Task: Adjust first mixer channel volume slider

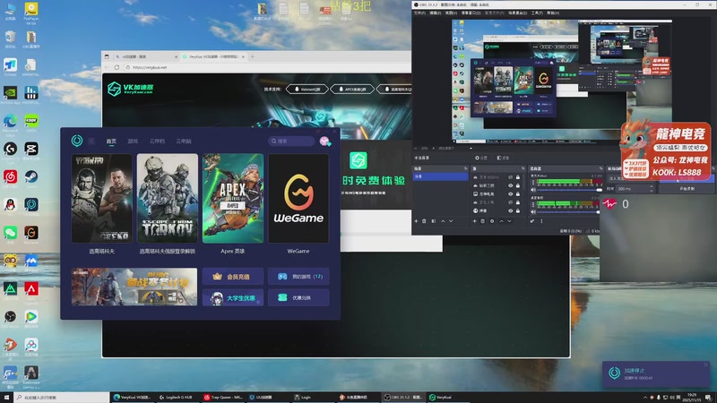Action: point(568,190)
